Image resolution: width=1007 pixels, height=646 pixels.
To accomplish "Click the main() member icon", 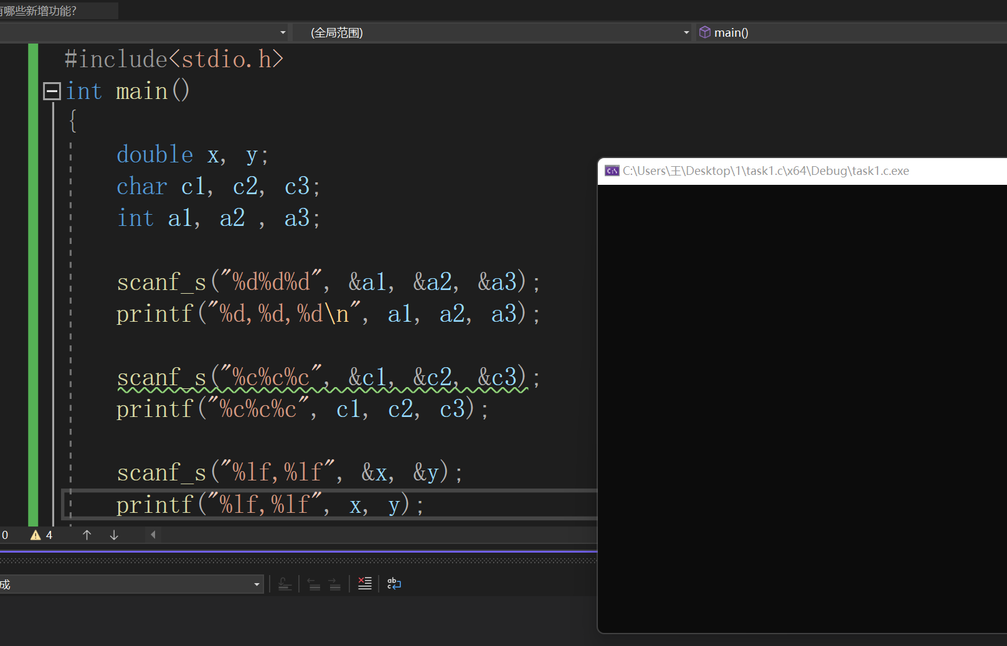I will (x=705, y=32).
